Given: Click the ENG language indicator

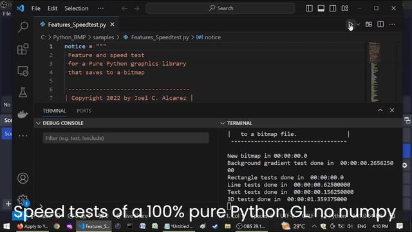Looking at the screenshot, I should 362,226.
